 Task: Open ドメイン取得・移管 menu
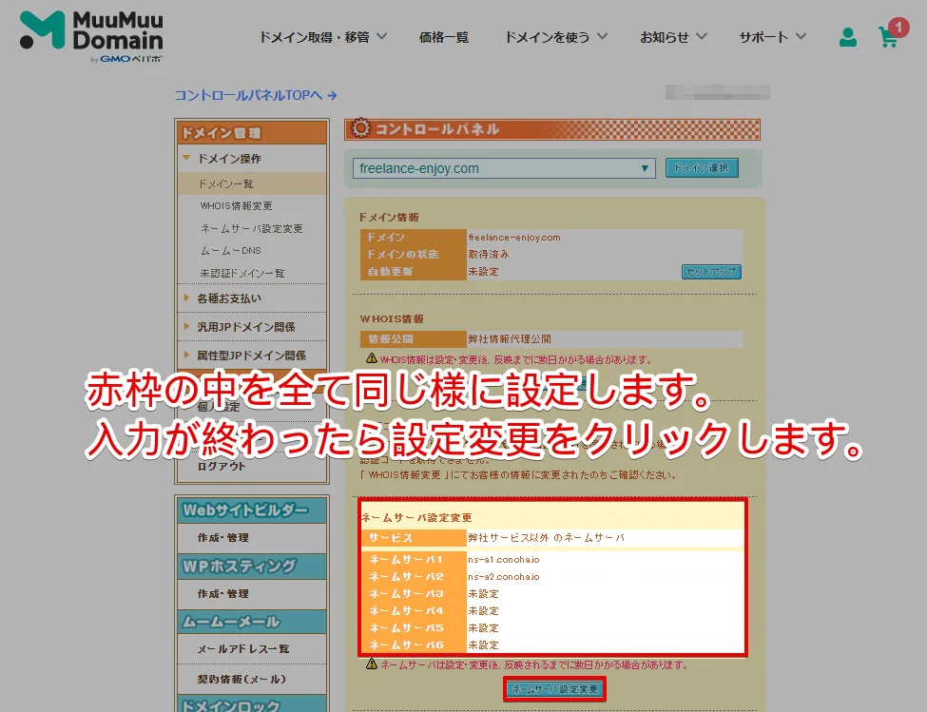(314, 37)
